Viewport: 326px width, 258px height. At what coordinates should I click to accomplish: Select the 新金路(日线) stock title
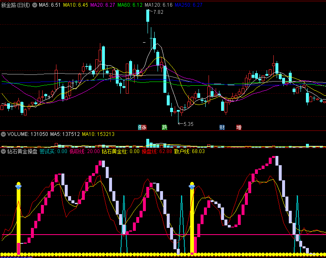coord(15,5)
